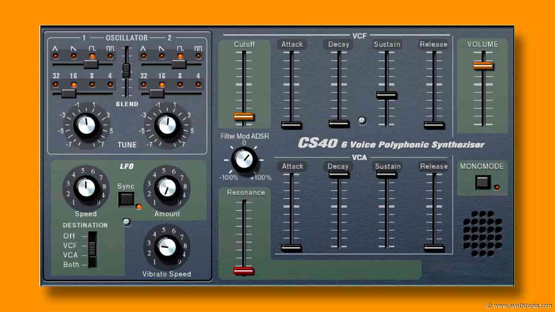Click the BLEND label

pyautogui.click(x=127, y=104)
